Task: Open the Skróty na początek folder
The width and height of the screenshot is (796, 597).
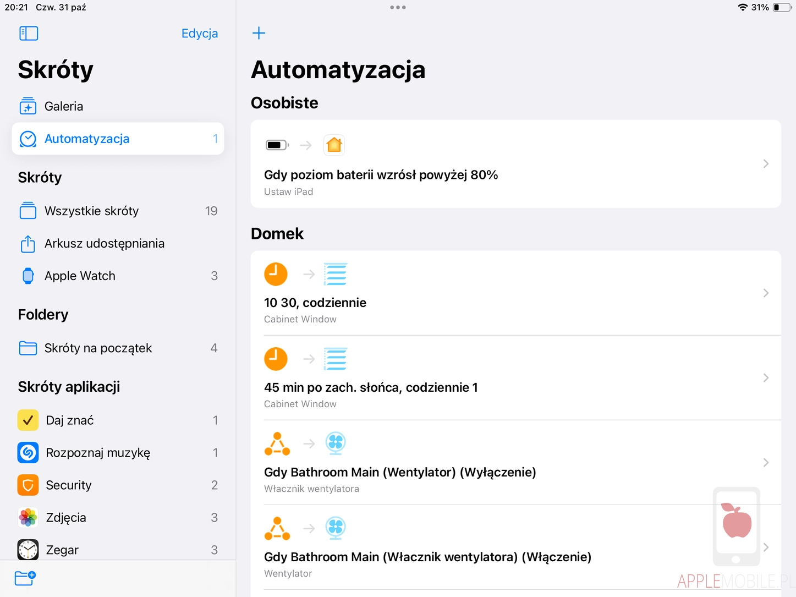Action: pyautogui.click(x=98, y=348)
